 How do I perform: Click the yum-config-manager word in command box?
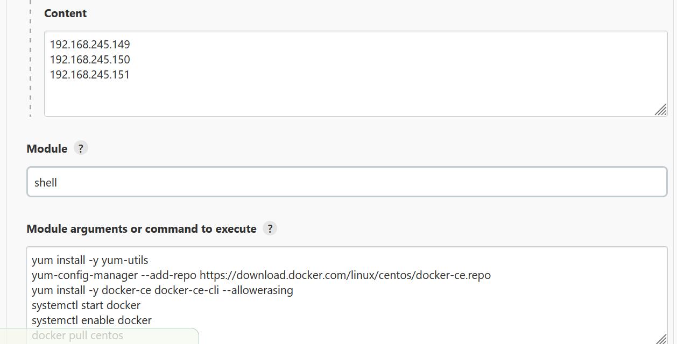(x=84, y=275)
